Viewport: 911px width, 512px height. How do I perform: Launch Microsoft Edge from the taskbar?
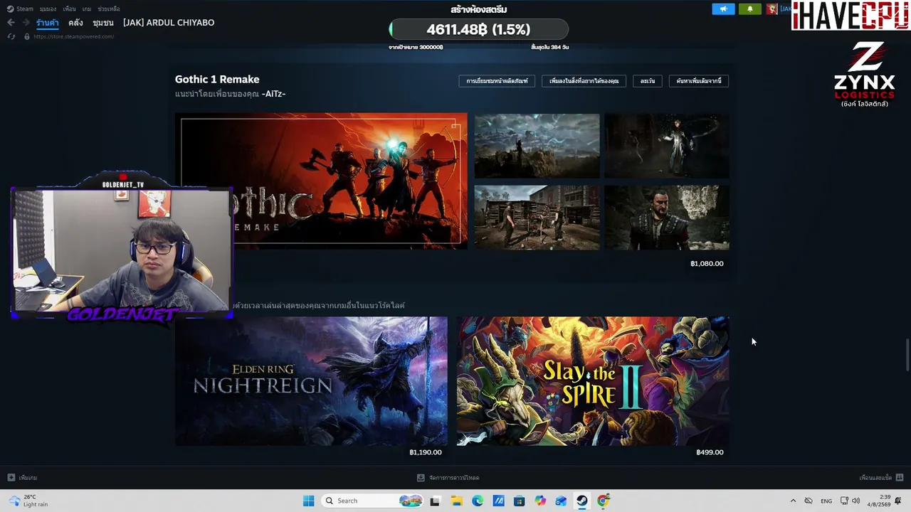click(x=478, y=501)
